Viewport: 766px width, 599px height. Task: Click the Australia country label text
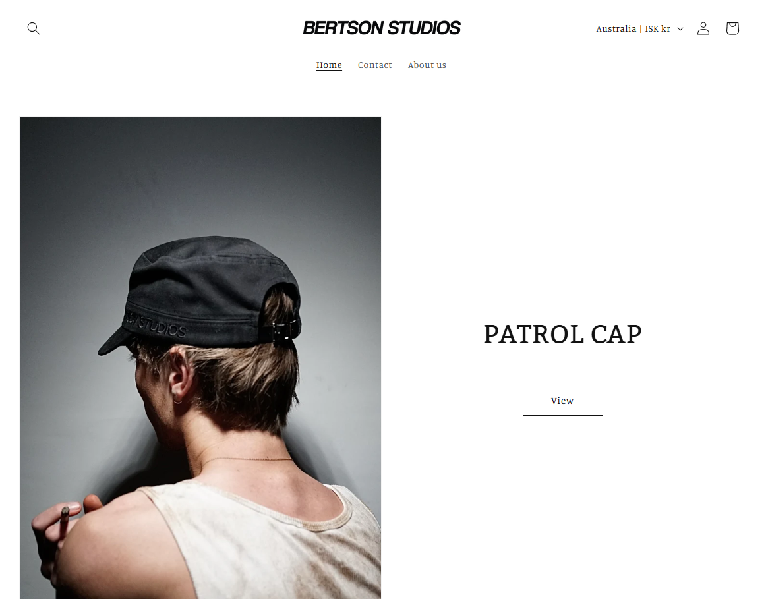[616, 29]
